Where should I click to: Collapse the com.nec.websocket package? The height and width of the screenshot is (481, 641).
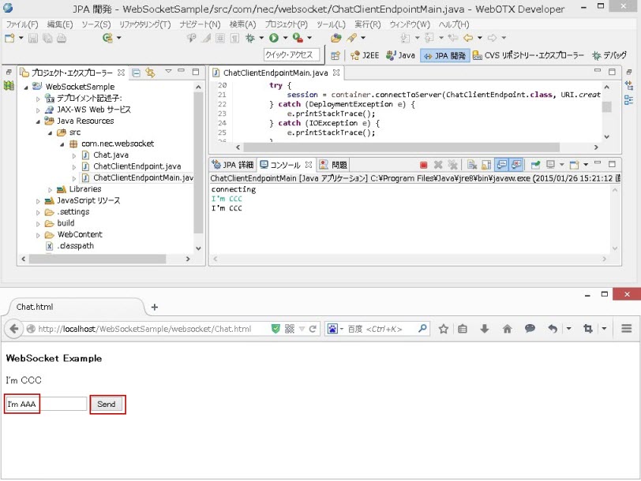62,144
